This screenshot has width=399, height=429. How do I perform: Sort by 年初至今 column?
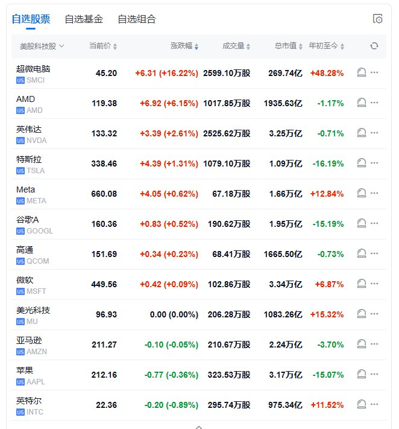click(x=326, y=46)
